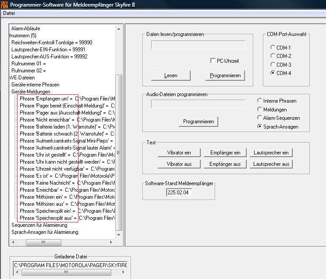
Task: Click the tree horizontal scrollbar thumb
Action: click(43, 242)
